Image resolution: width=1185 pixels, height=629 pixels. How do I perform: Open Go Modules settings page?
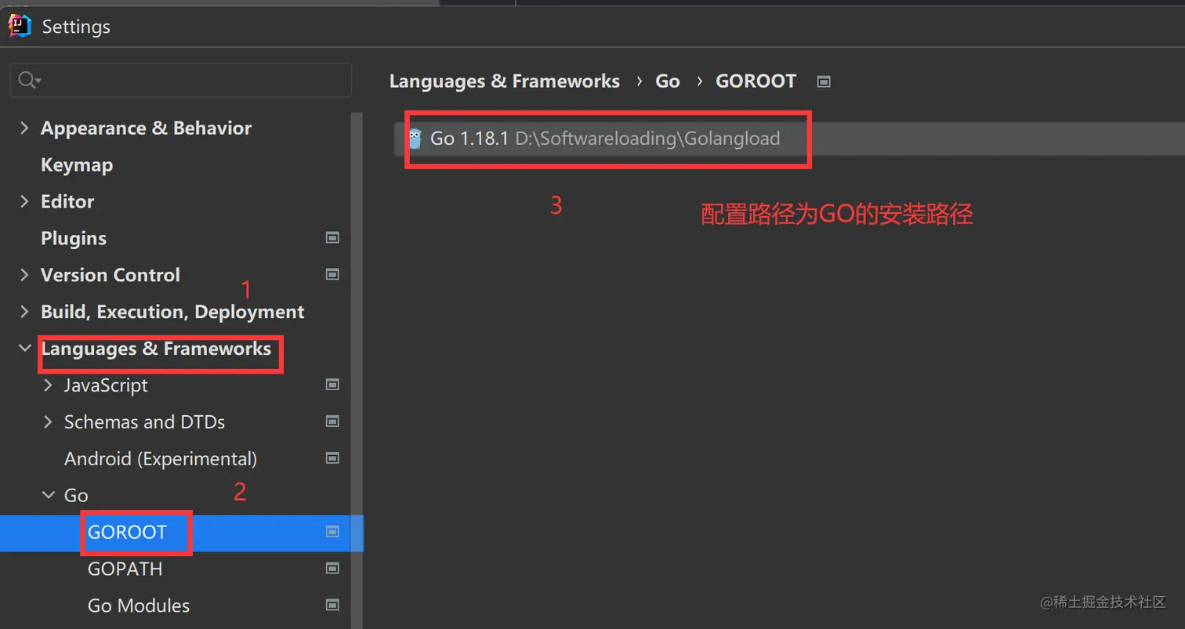(139, 606)
